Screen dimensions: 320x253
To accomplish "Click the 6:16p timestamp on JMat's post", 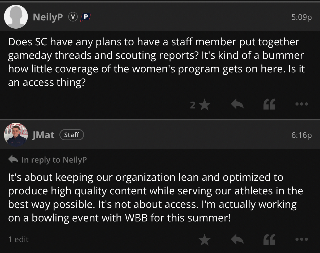I will (x=301, y=135).
